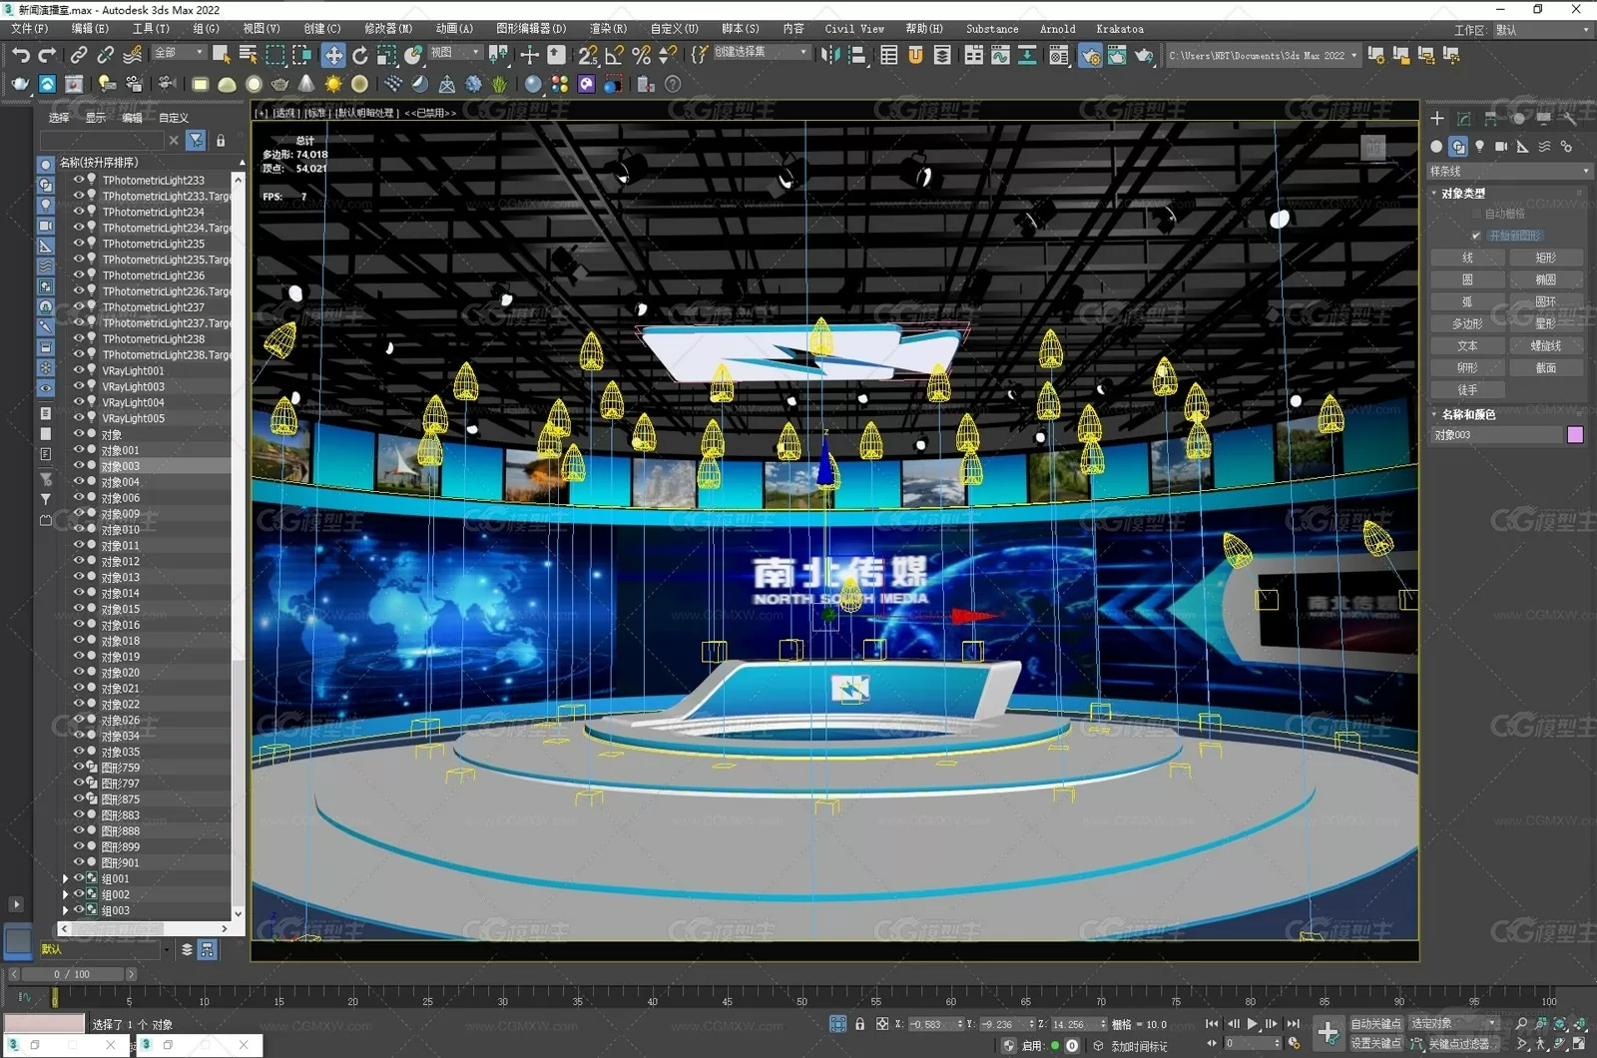Toggle eye icon for TPhotometricLight235
Viewport: 1597px width, 1058px height.
pos(79,244)
